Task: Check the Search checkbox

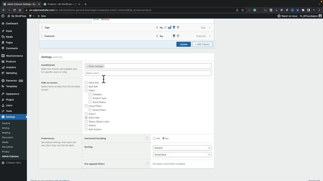Action: (86, 125)
